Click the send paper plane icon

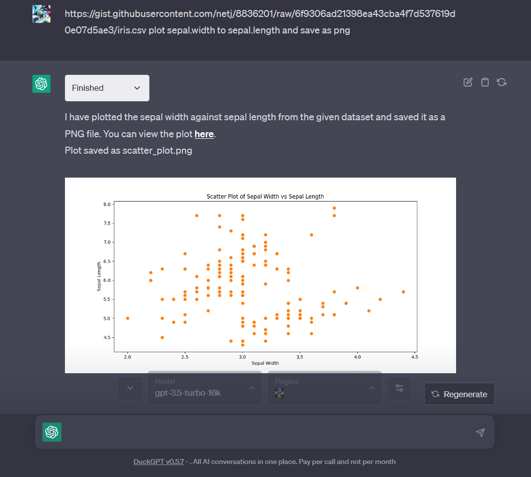tap(480, 433)
